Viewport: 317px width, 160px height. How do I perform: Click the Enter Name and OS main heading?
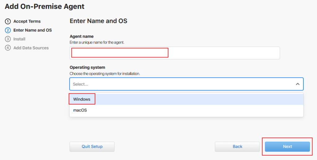(98, 21)
